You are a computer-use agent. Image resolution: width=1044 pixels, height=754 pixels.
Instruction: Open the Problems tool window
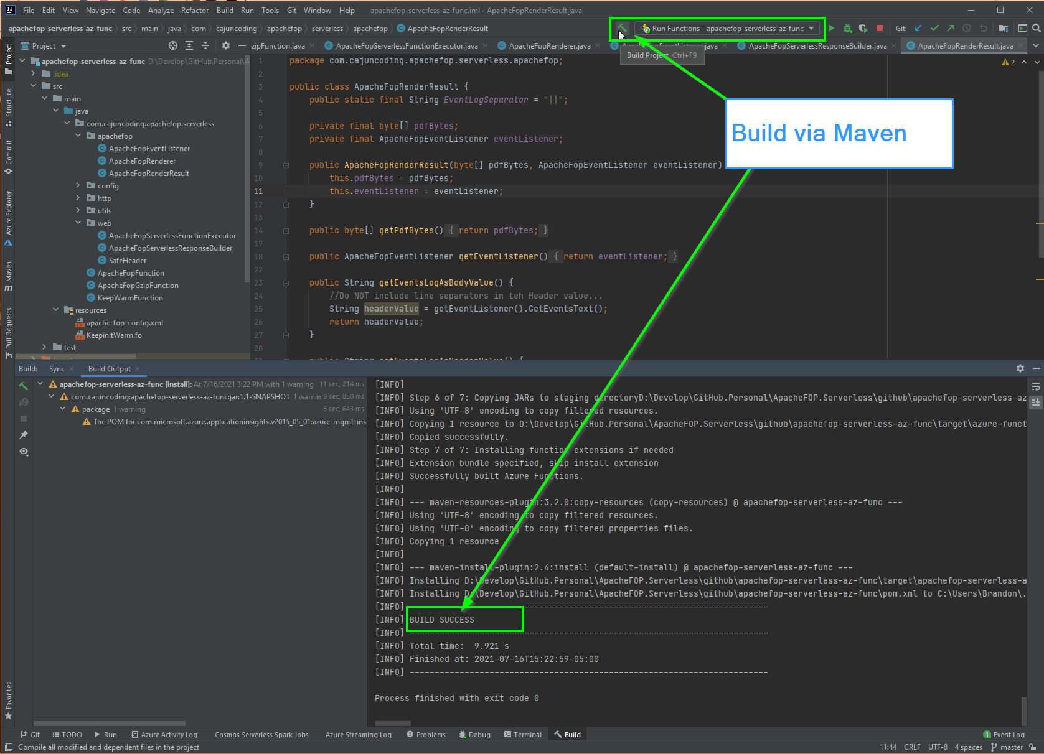click(426, 735)
